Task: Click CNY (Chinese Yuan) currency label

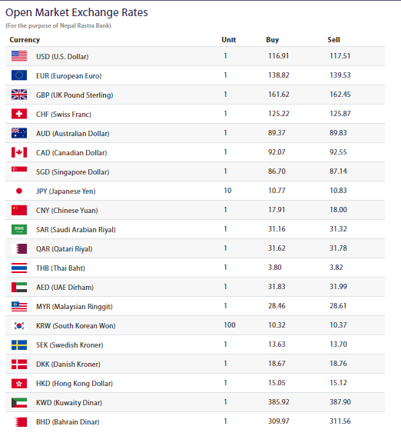Action: click(x=67, y=210)
